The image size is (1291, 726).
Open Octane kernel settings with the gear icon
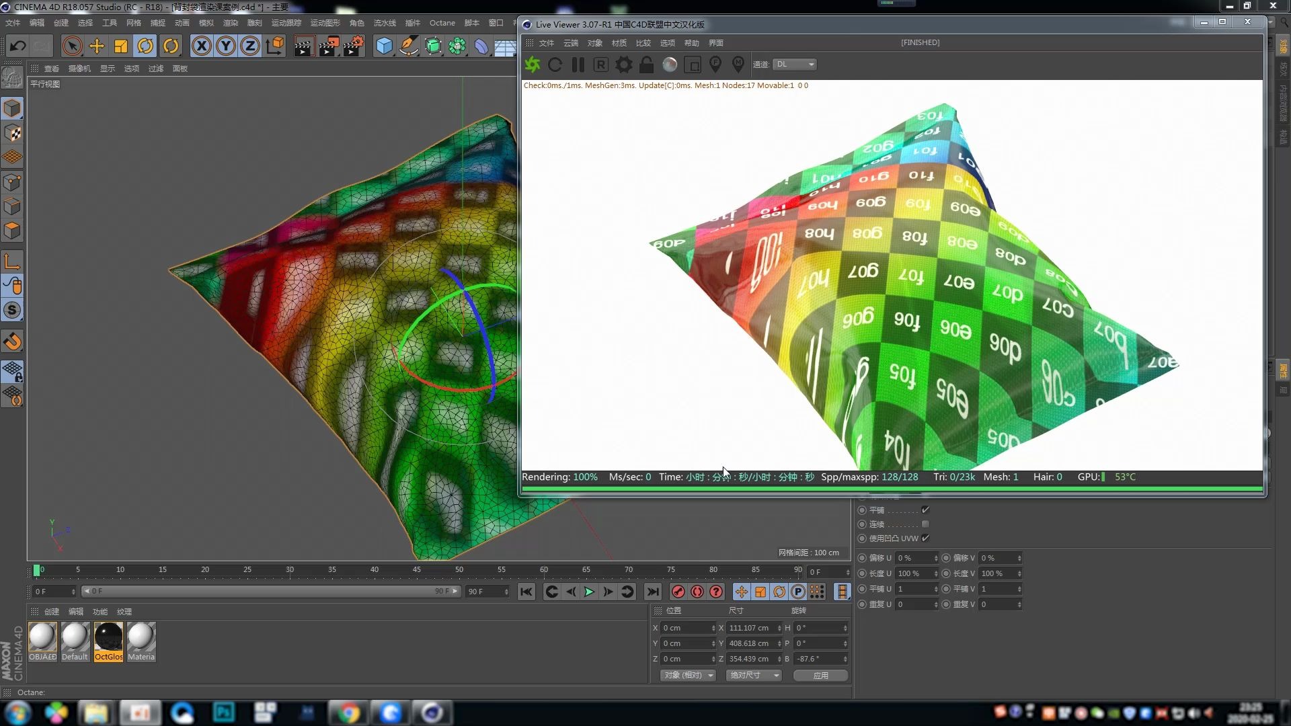623,64
